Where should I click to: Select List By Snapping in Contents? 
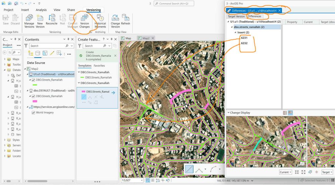[59, 53]
